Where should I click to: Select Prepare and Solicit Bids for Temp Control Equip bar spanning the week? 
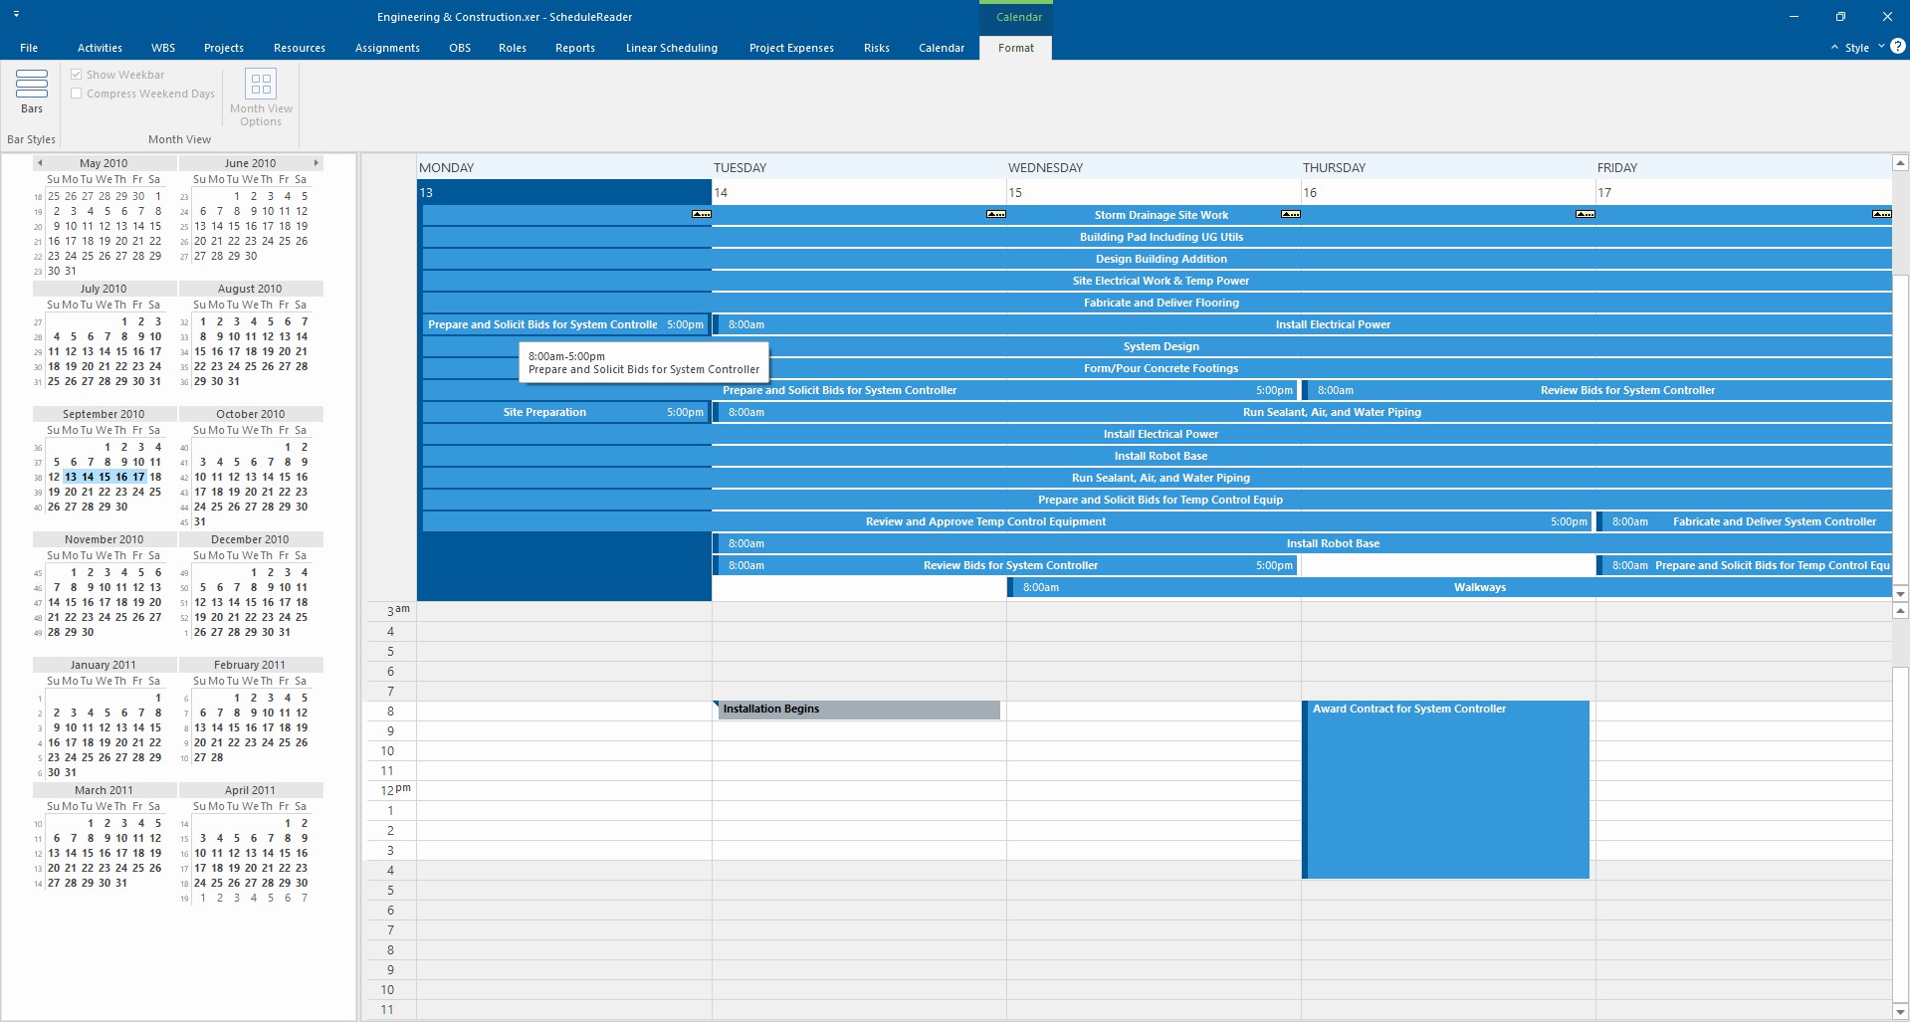click(1158, 500)
